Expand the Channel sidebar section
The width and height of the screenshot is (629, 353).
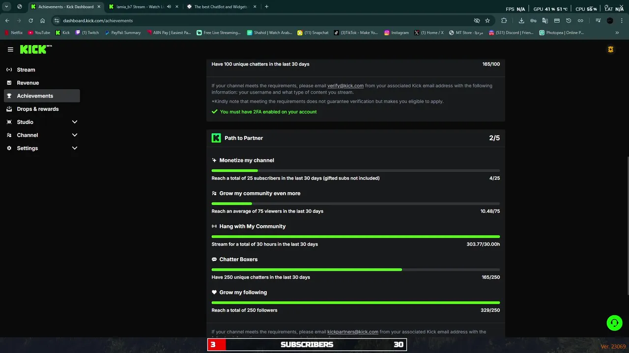tap(75, 135)
